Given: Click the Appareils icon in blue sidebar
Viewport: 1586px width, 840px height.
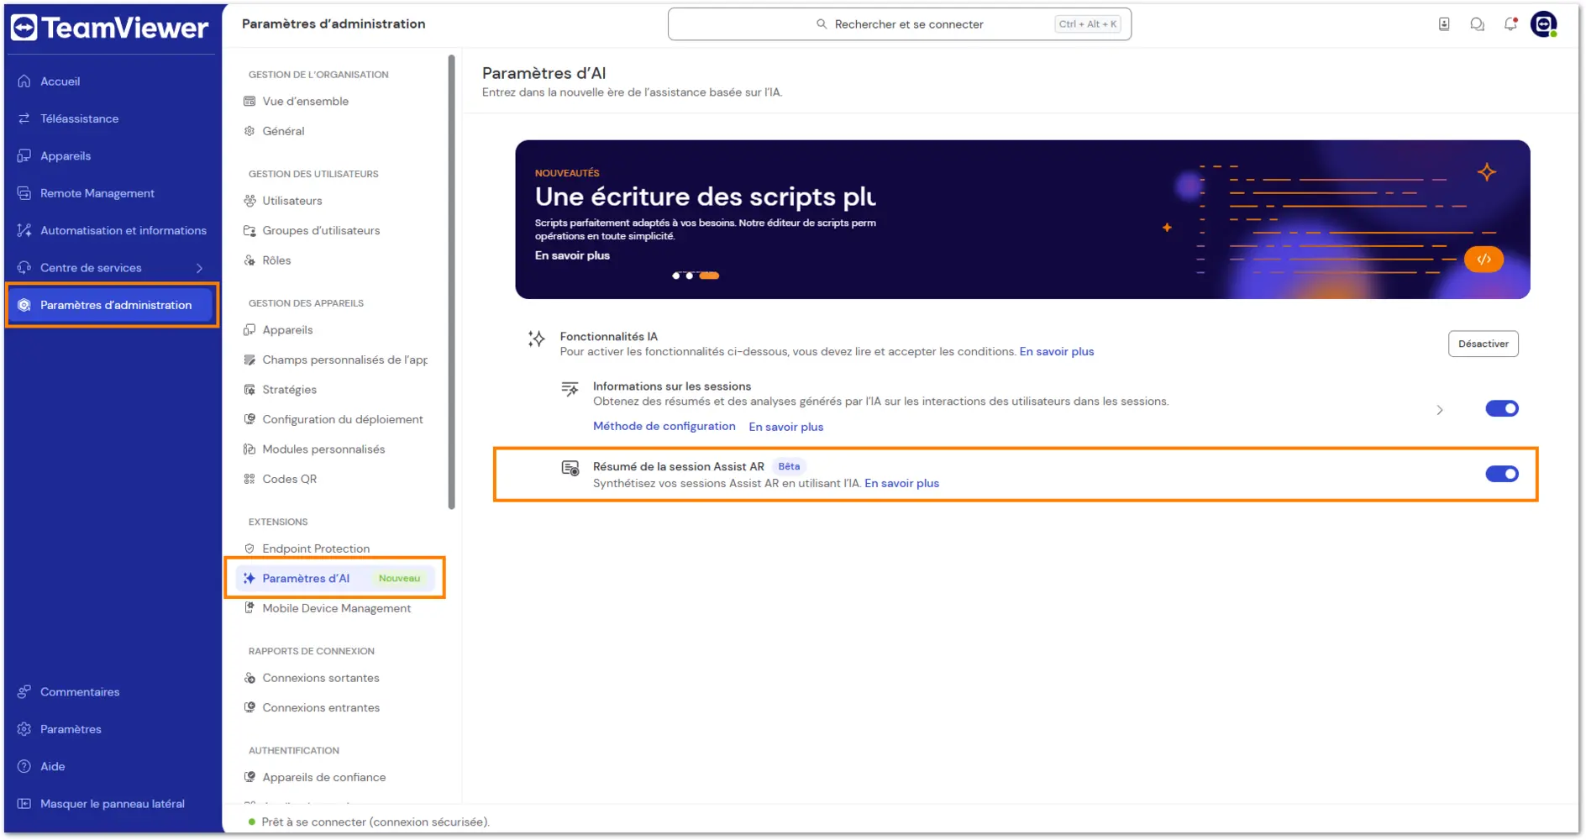Looking at the screenshot, I should coord(24,156).
